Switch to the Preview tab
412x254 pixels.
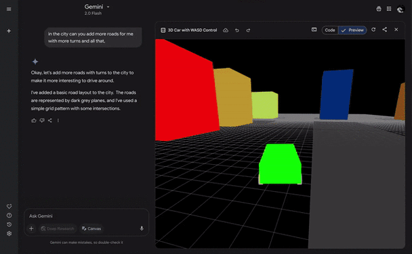(x=352, y=30)
